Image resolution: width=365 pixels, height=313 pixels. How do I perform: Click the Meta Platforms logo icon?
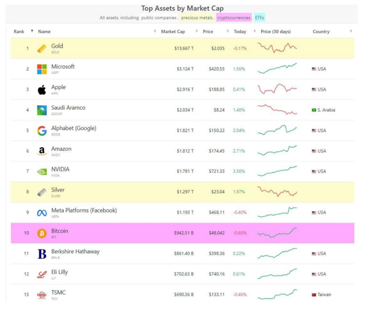pyautogui.click(x=42, y=213)
